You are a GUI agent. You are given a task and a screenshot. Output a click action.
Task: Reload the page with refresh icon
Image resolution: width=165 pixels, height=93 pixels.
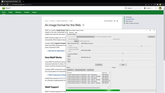(x=7, y=5)
